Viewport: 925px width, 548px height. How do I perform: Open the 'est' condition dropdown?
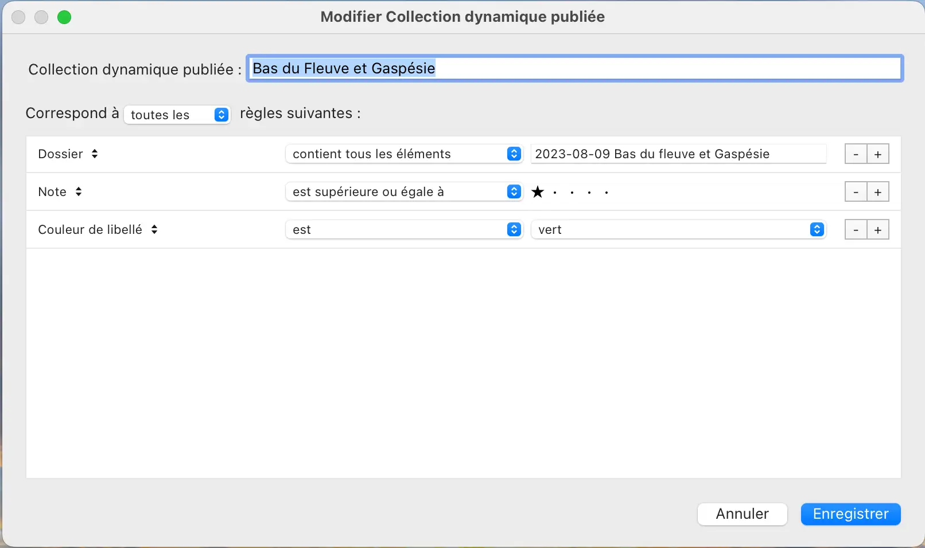[x=403, y=229]
